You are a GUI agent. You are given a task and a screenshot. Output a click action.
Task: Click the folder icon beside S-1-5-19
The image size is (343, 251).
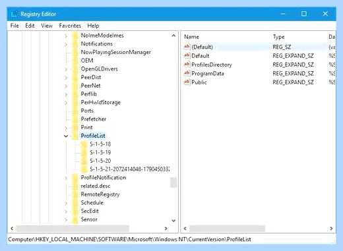[x=84, y=153]
